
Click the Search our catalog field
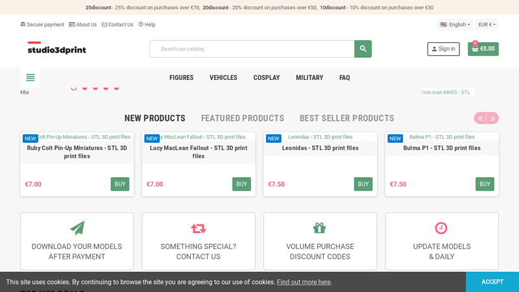click(252, 49)
